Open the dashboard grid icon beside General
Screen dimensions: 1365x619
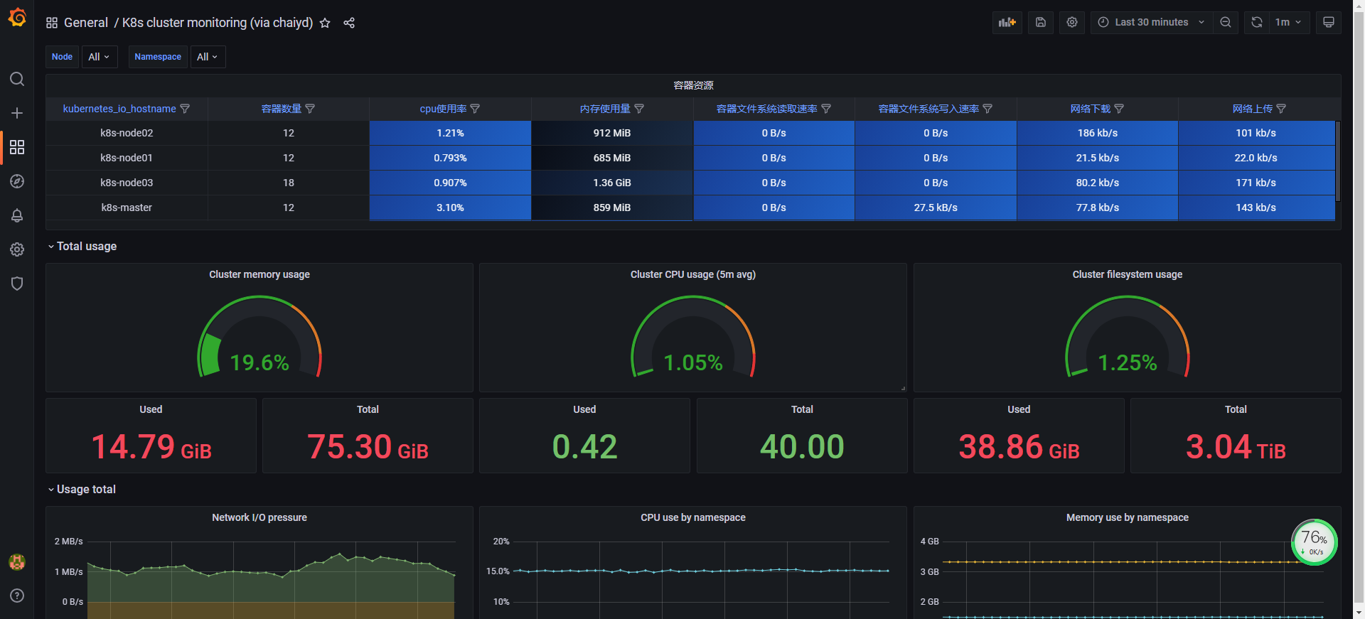pyautogui.click(x=52, y=23)
